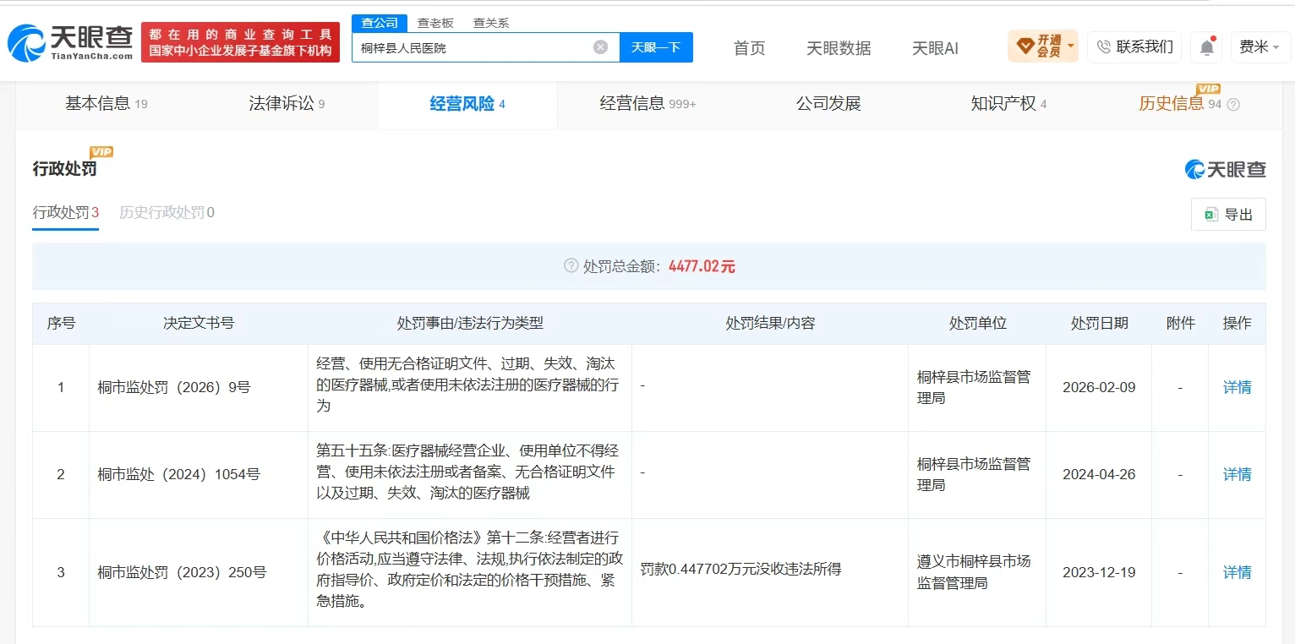Open 详情 for 桐市监处罚（2023）250号
1295x644 pixels.
coord(1238,572)
